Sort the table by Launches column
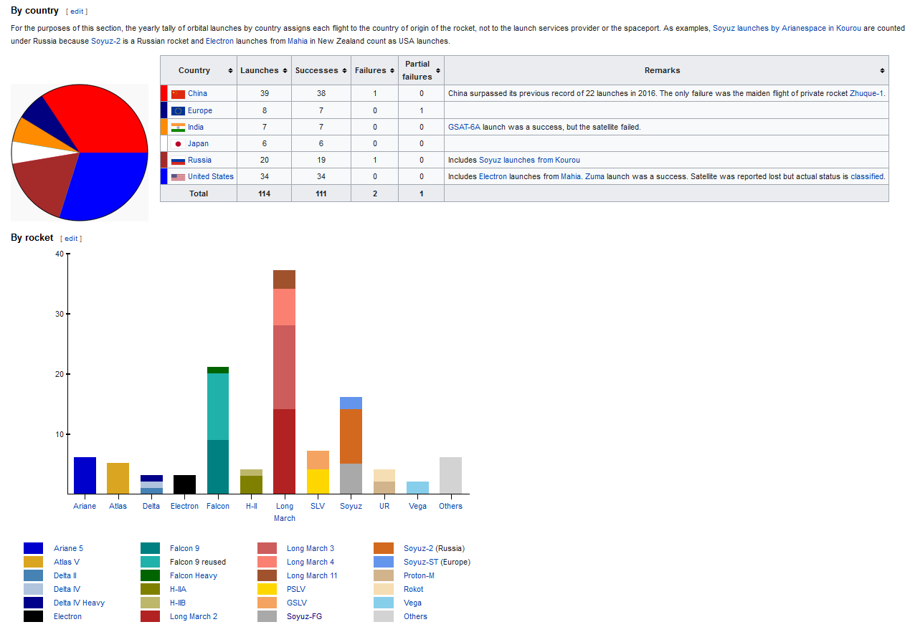The image size is (910, 627). [285, 70]
